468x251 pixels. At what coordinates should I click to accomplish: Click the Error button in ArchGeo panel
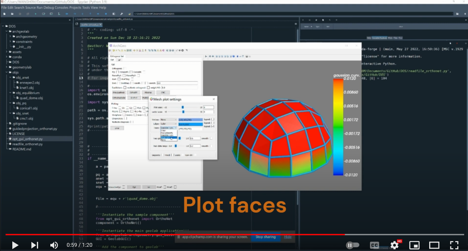[x=117, y=128]
